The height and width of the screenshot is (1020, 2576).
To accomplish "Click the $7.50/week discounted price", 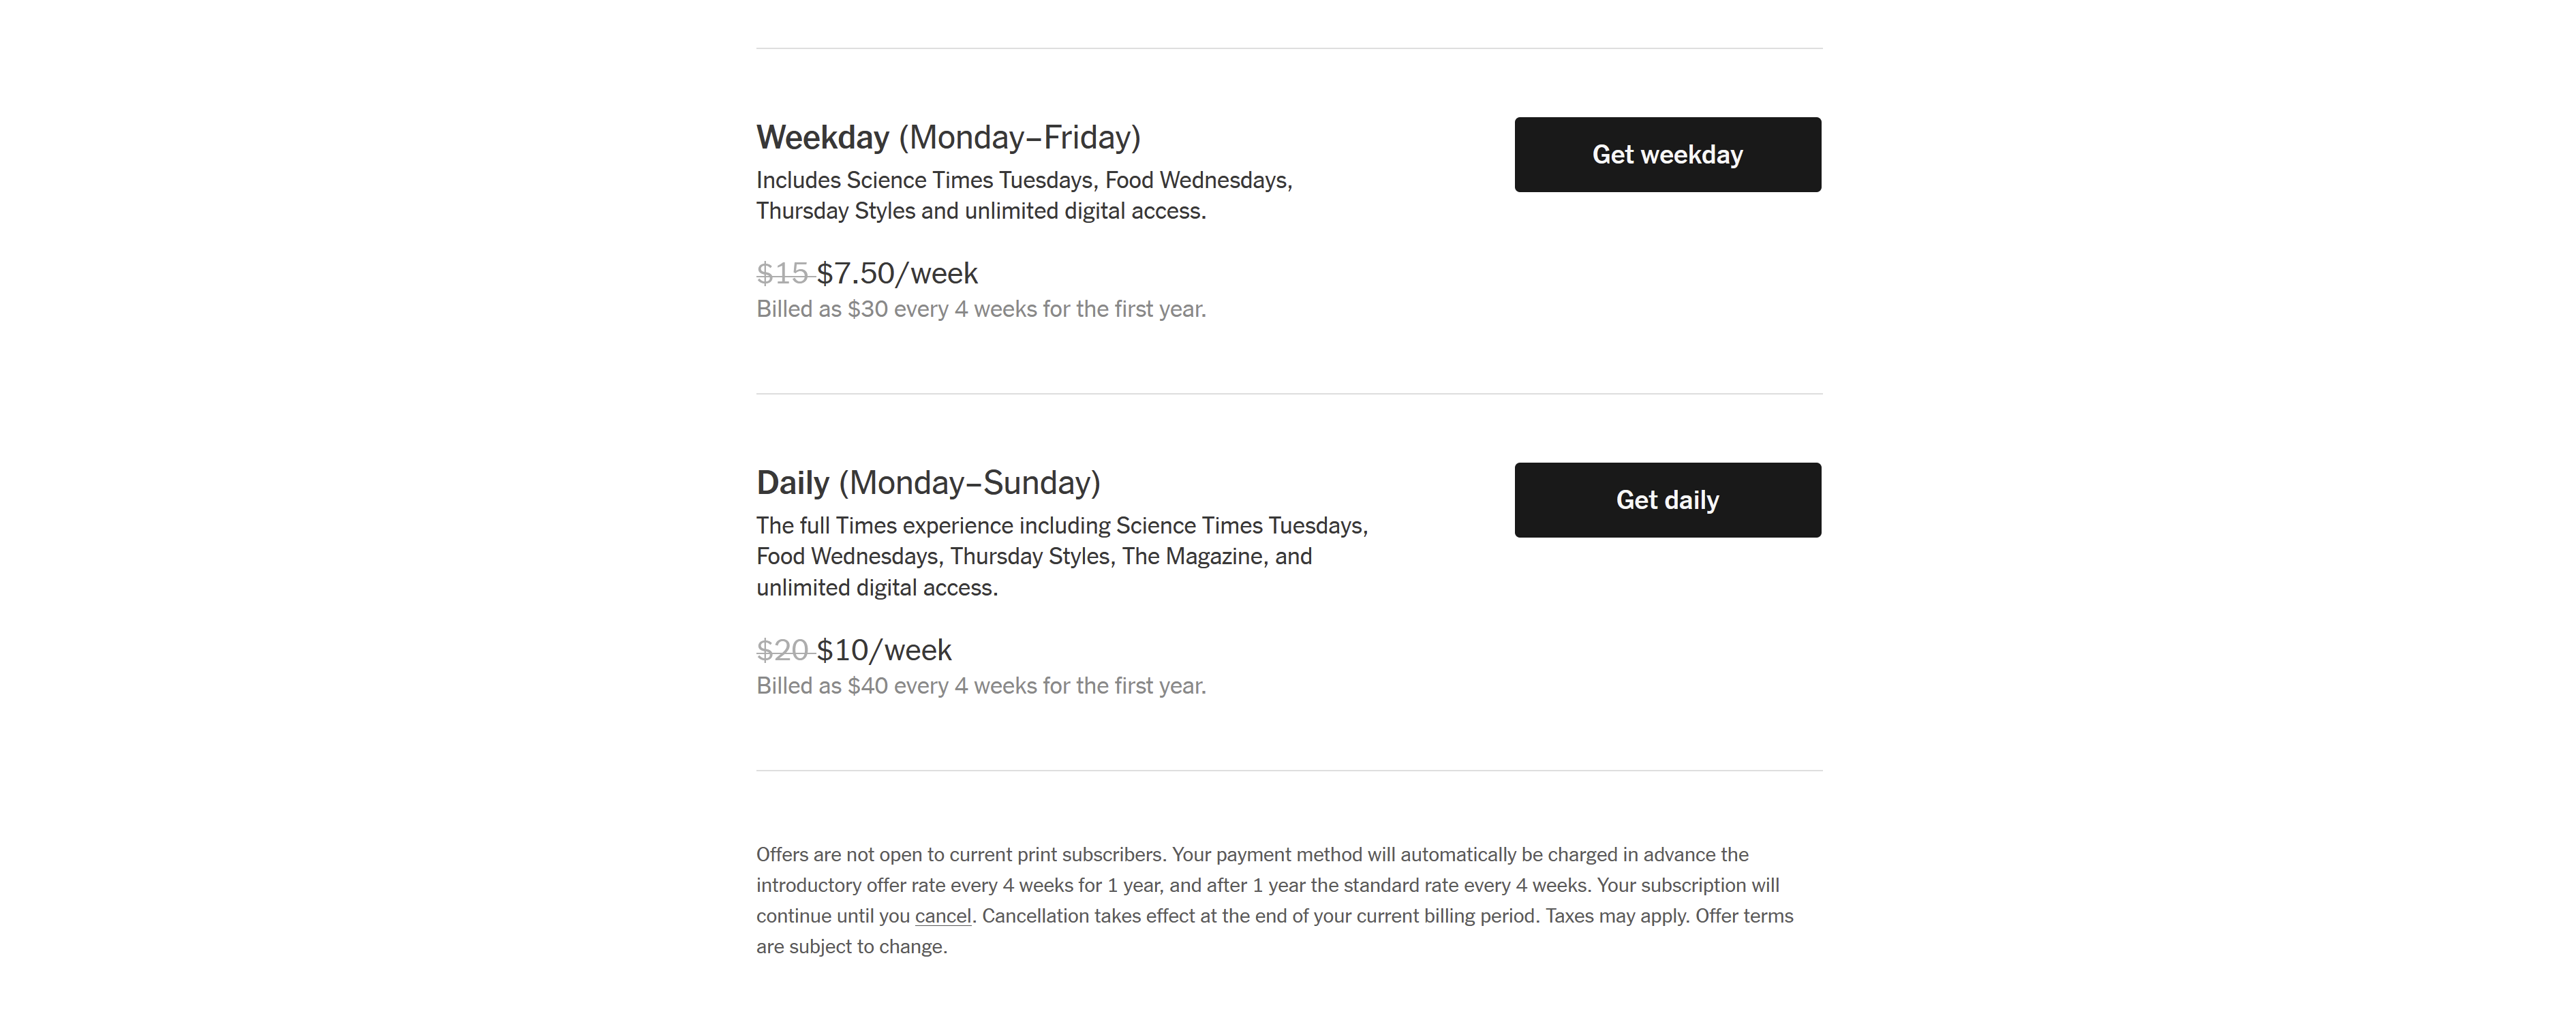I will pyautogui.click(x=897, y=273).
